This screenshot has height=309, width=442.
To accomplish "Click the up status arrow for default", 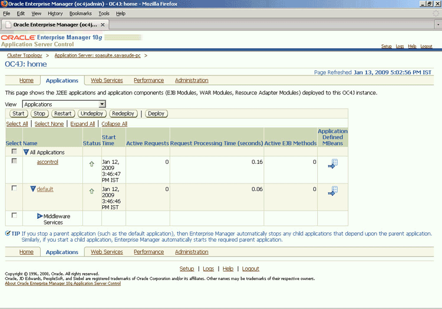I will click(91, 191).
